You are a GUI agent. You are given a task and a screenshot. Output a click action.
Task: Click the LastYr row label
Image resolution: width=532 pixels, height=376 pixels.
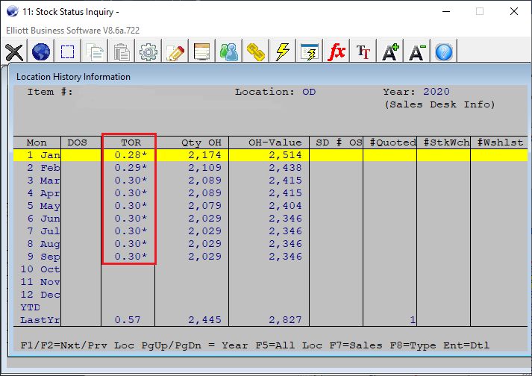tap(40, 320)
